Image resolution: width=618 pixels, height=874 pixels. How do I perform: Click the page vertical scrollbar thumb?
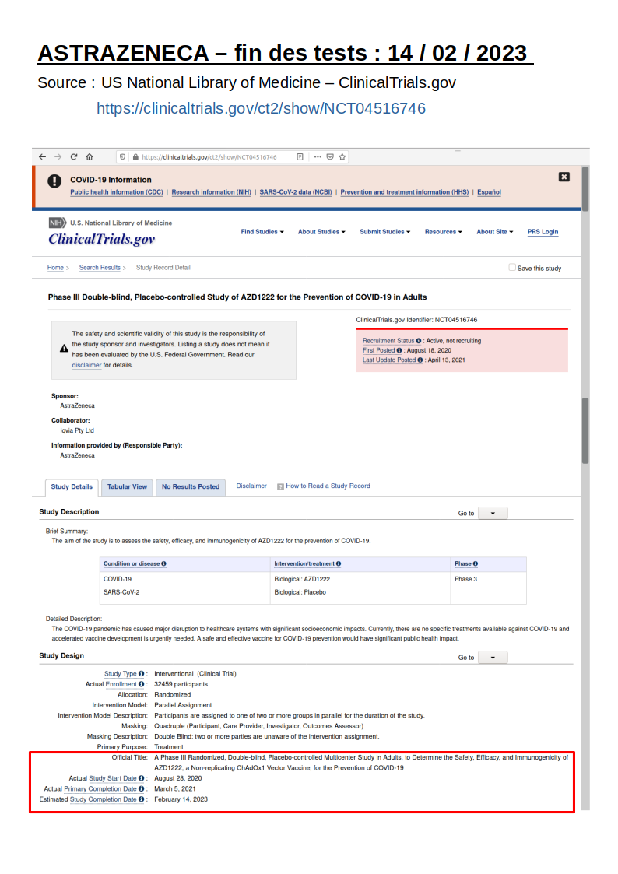coord(585,430)
